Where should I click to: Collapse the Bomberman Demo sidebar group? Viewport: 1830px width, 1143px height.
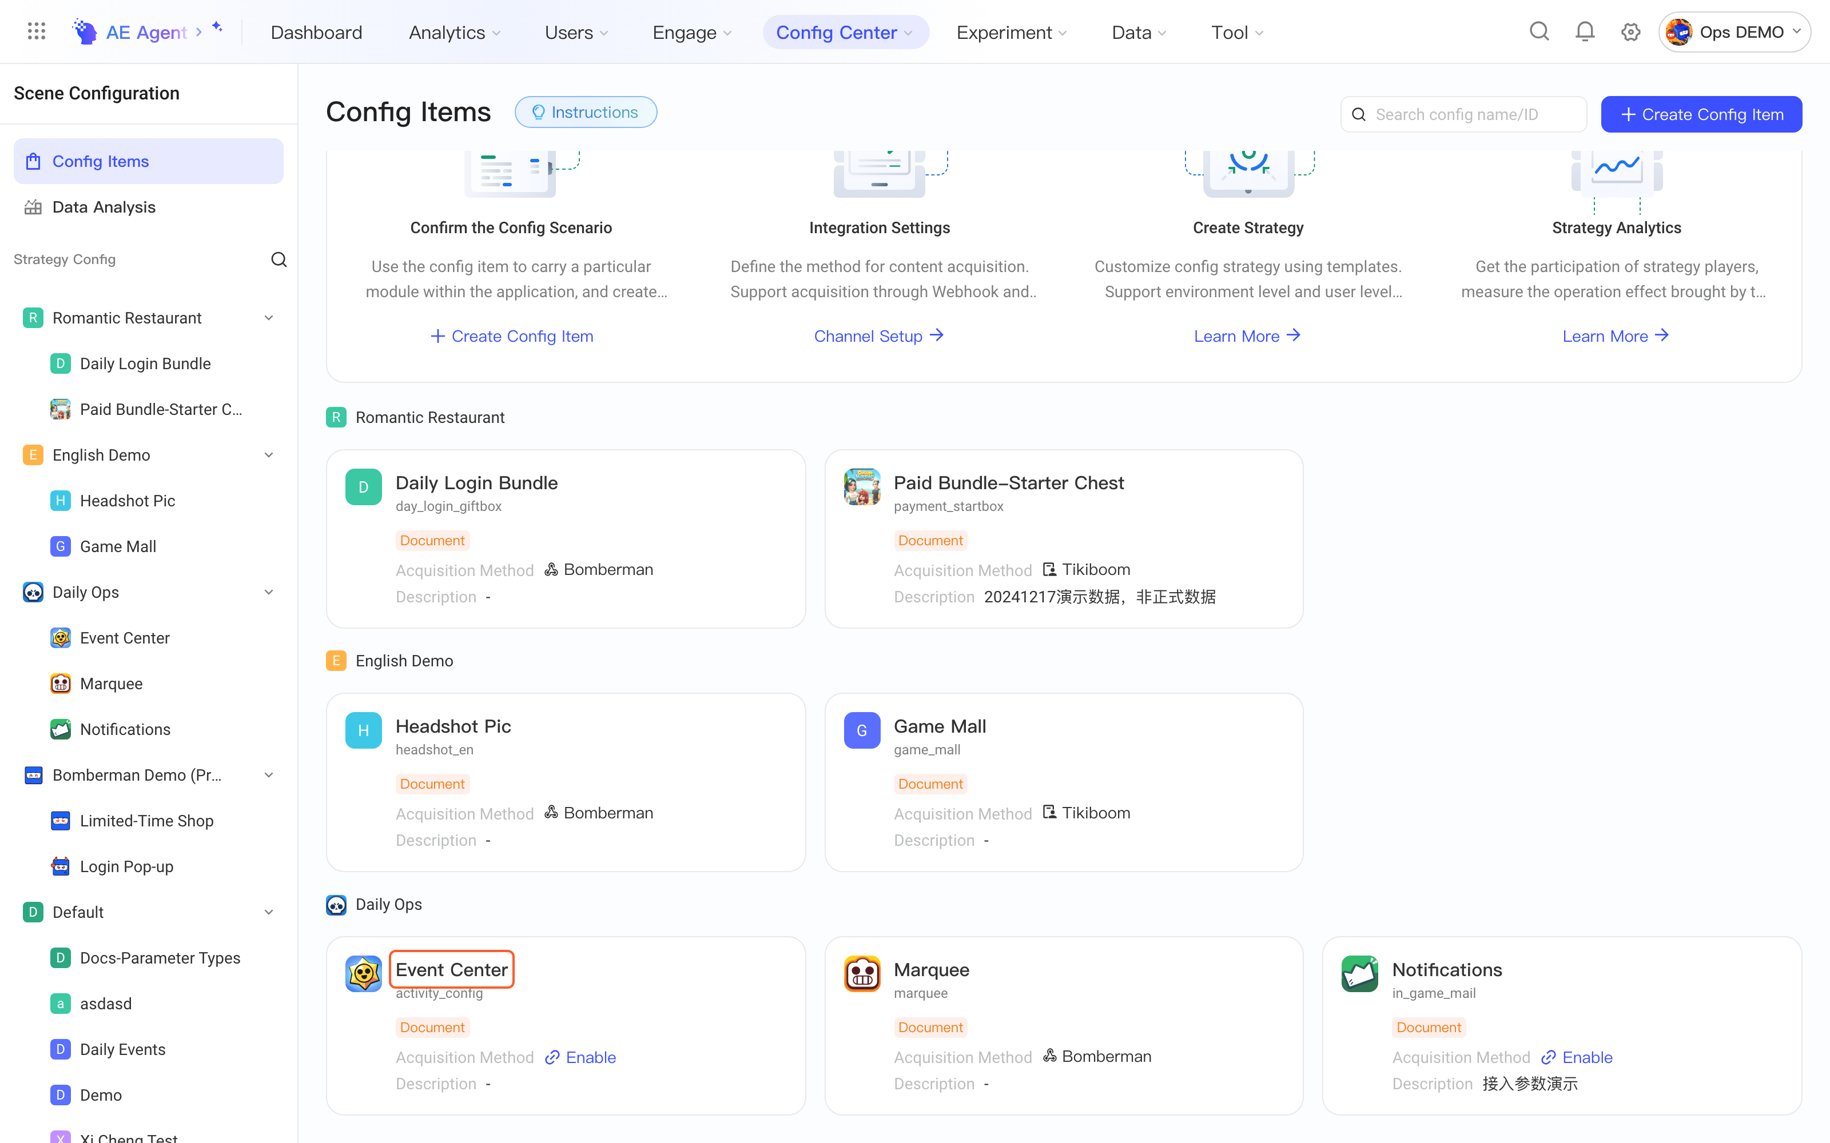(268, 776)
